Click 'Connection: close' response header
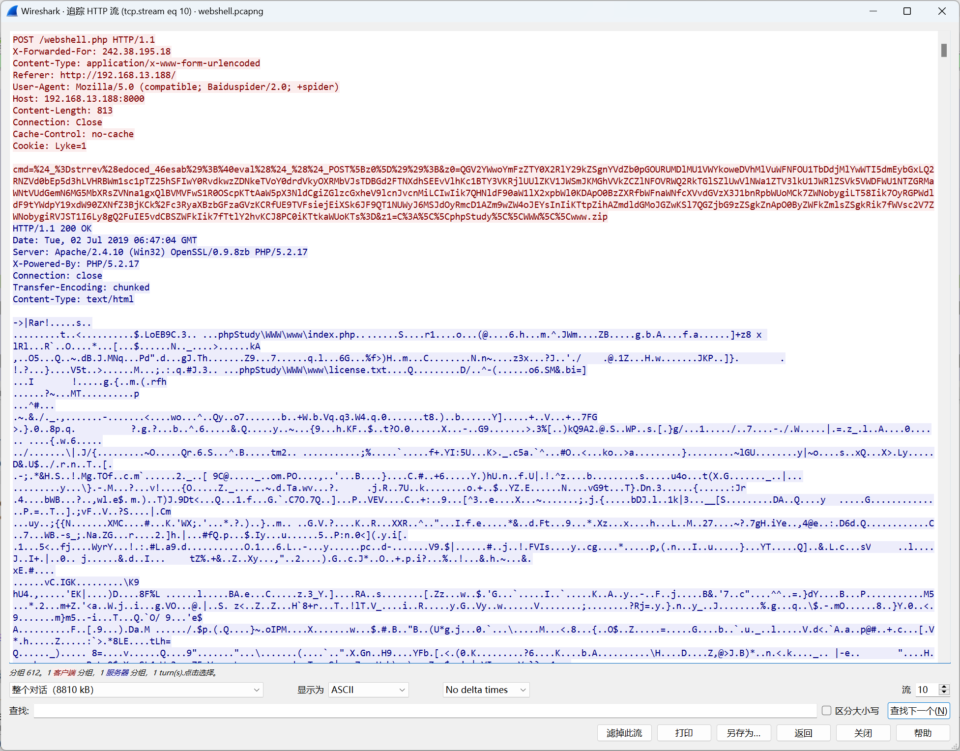Image resolution: width=960 pixels, height=751 pixels. click(58, 276)
